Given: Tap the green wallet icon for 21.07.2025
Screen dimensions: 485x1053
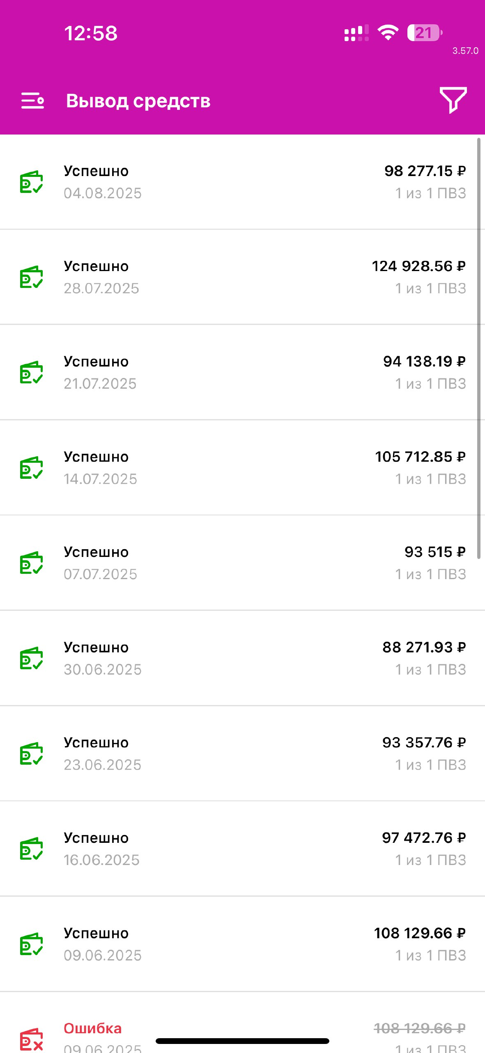Looking at the screenshot, I should click(x=32, y=372).
